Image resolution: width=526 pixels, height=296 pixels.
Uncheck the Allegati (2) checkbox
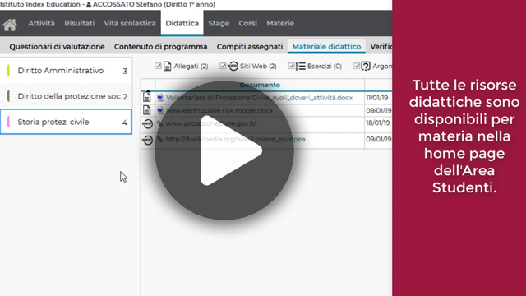tap(159, 66)
